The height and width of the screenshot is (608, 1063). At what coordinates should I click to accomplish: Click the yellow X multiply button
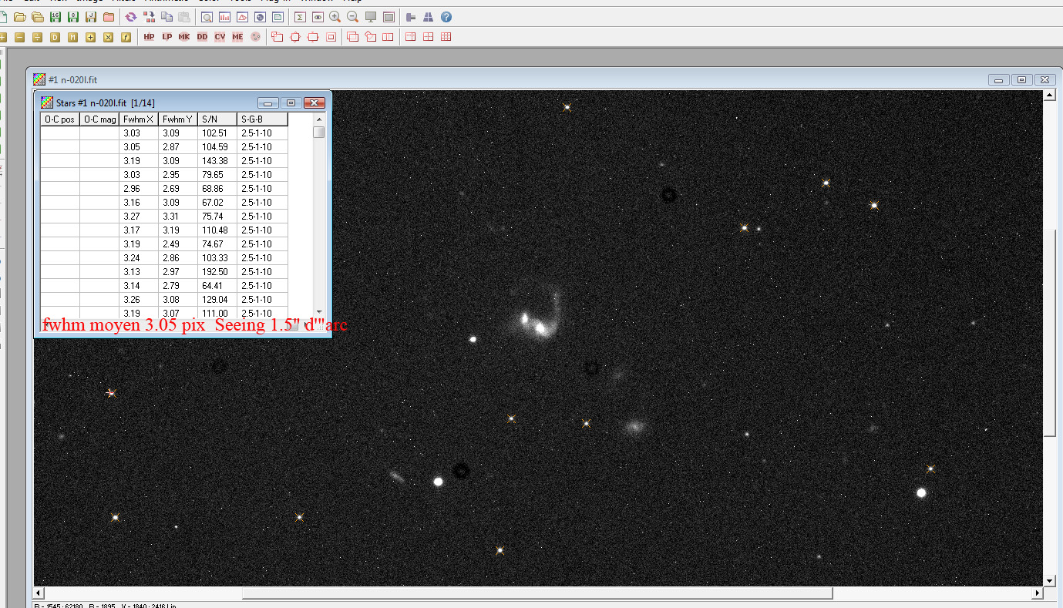pyautogui.click(x=108, y=37)
